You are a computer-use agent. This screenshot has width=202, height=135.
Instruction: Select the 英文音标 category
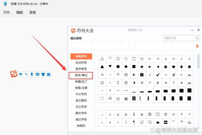coord(81,100)
